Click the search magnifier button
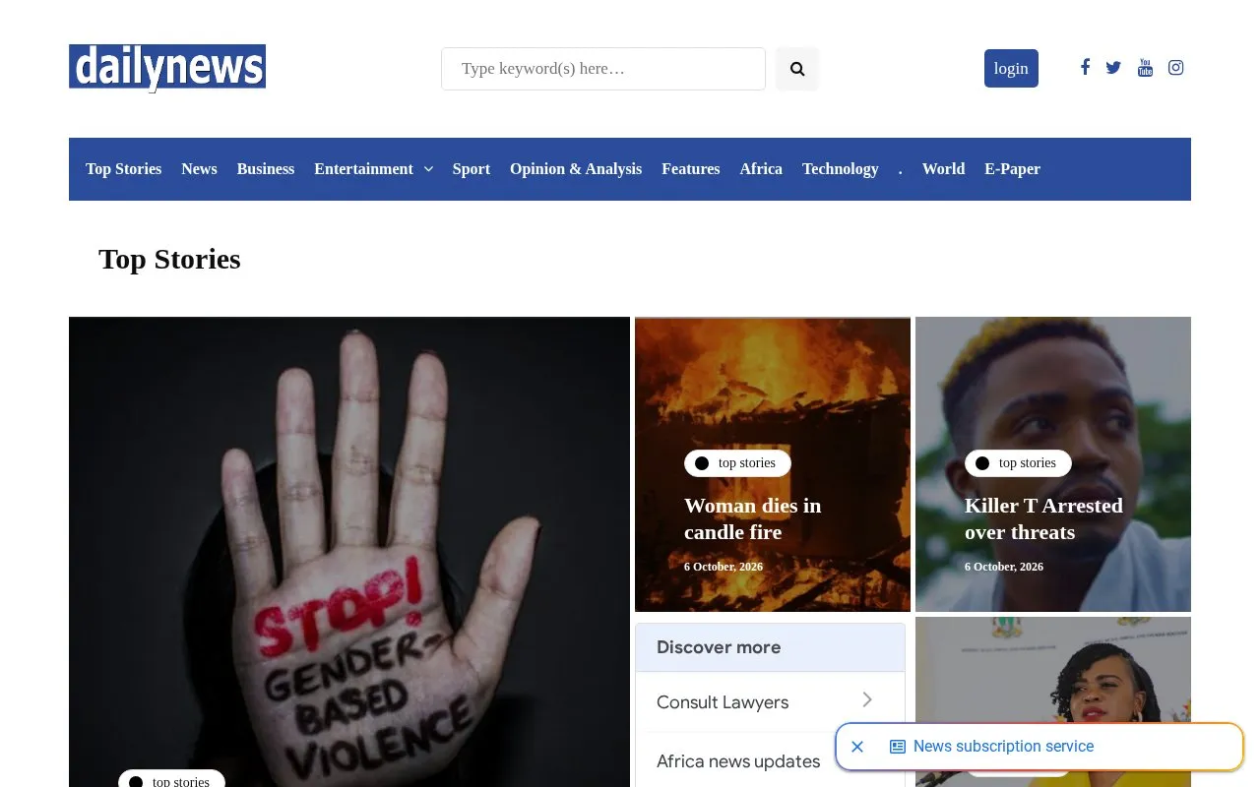This screenshot has height=787, width=1260. coord(797,69)
